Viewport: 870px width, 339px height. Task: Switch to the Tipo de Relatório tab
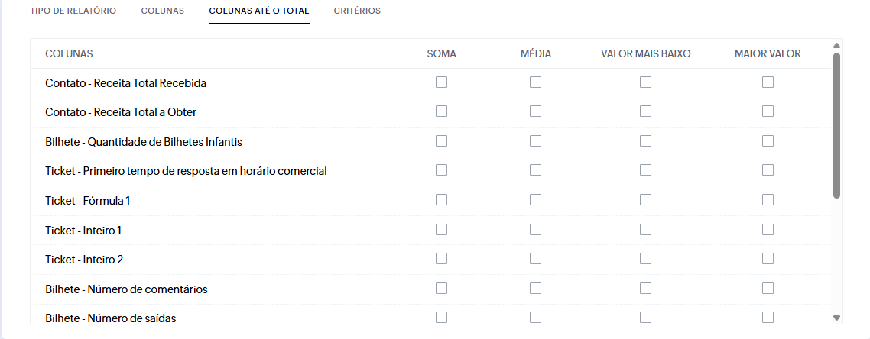click(x=73, y=11)
